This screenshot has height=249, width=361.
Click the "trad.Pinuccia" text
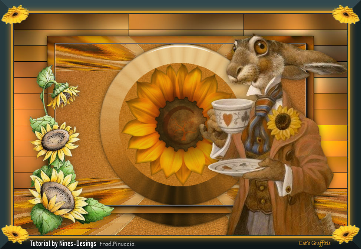click(117, 244)
